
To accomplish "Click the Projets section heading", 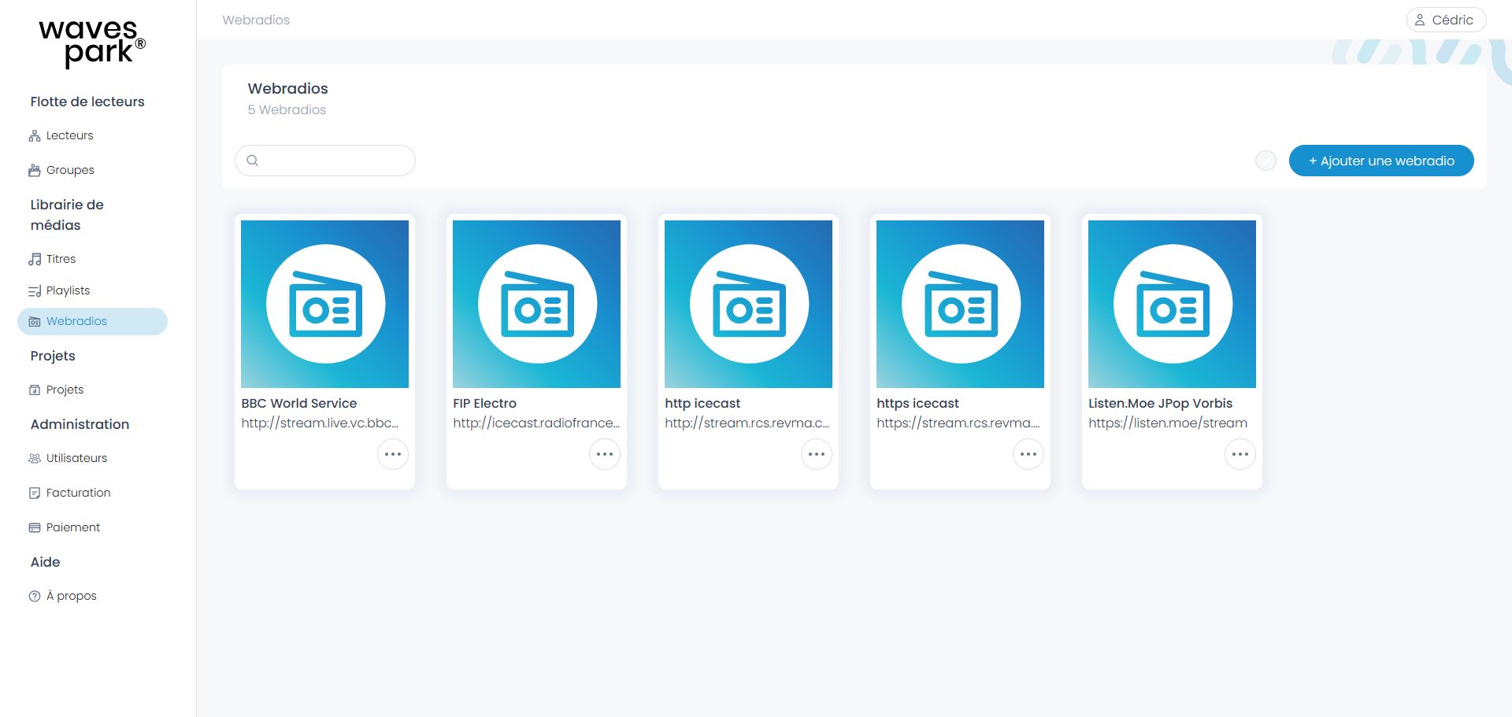I will (x=53, y=356).
